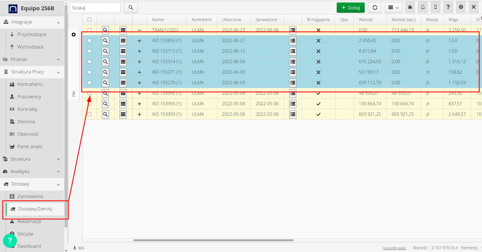Image resolution: width=482 pixels, height=252 pixels.
Task: Click inside the Szukaj search field
Action: click(x=95, y=7)
